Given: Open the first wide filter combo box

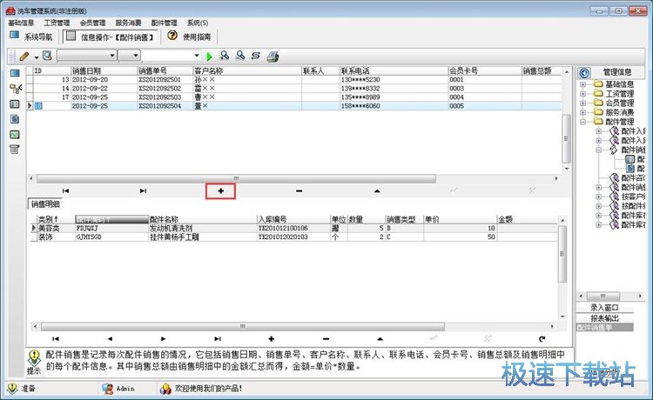Looking at the screenshot, I should click(x=86, y=56).
